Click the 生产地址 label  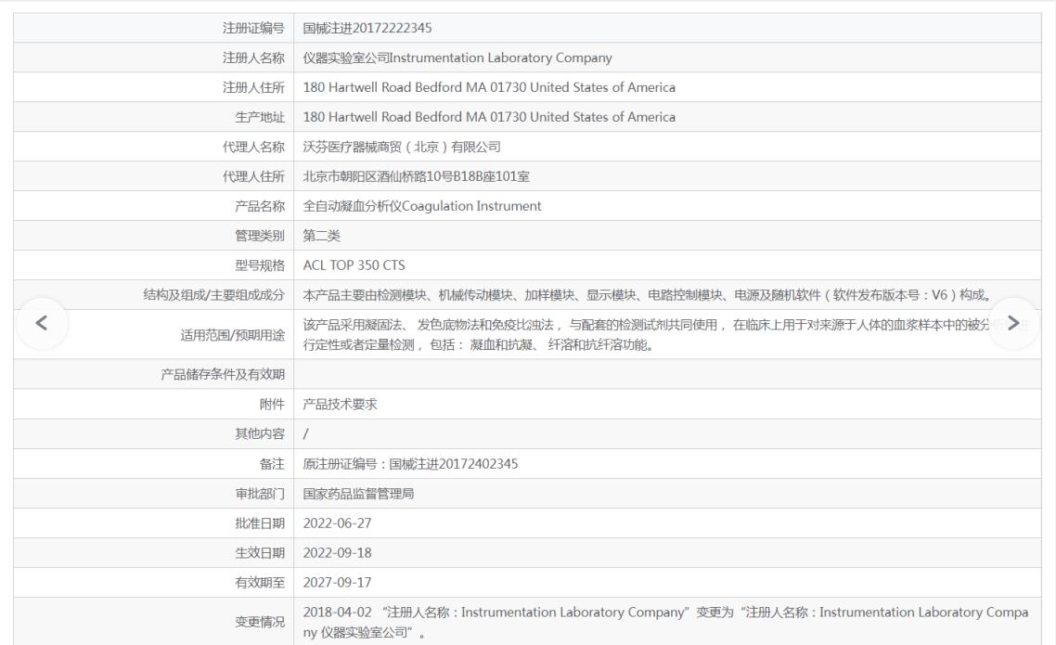point(259,117)
